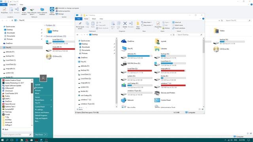Open Computer tab in This PC window

click(12, 5)
